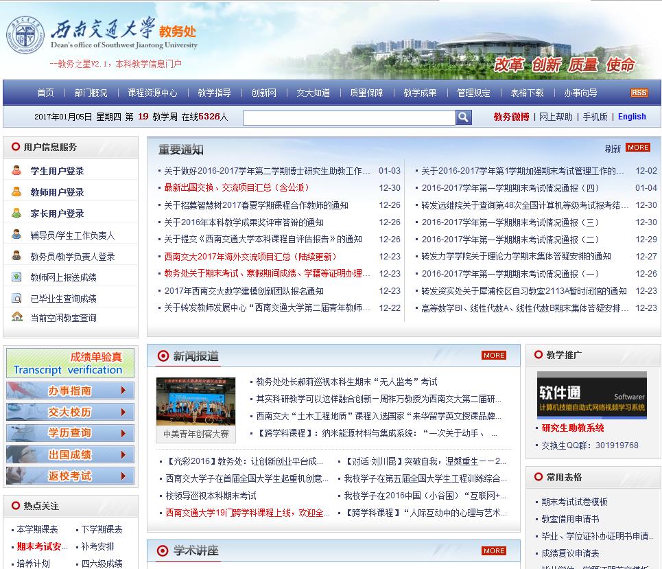The width and height of the screenshot is (662, 569).
Task: Open the 管理规定 navigation item
Action: (x=474, y=93)
